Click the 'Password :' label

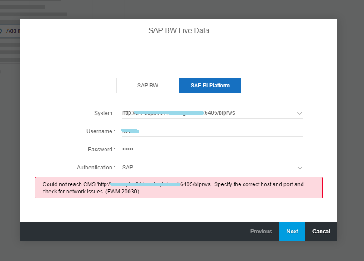coord(101,150)
